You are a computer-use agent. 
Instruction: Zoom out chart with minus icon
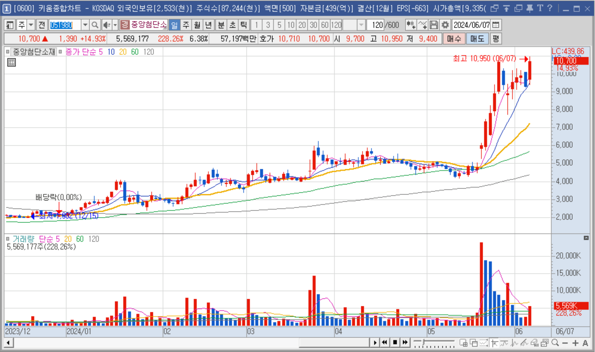click(565, 343)
